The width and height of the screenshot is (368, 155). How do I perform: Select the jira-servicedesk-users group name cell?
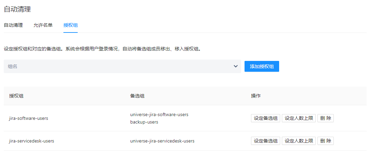[32, 141]
